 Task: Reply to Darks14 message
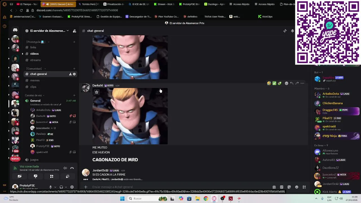292,83
